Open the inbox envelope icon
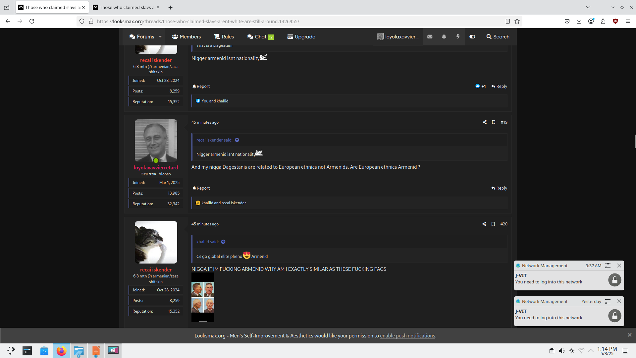This screenshot has height=358, width=636. 430,37
